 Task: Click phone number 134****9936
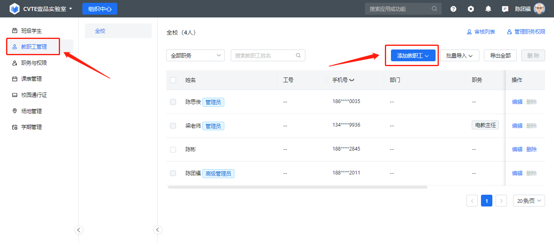pos(346,125)
